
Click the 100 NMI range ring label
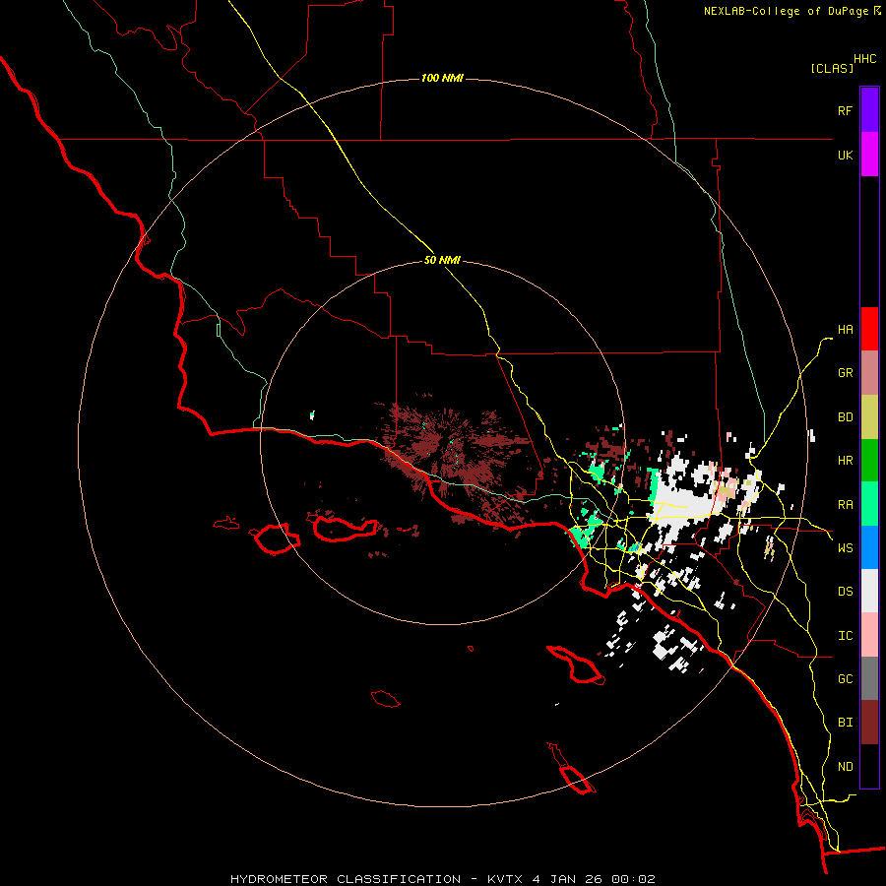(442, 78)
